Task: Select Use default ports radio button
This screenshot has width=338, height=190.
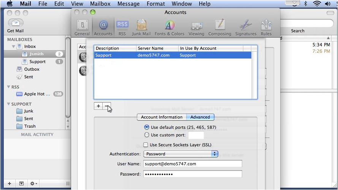Action: [147, 127]
